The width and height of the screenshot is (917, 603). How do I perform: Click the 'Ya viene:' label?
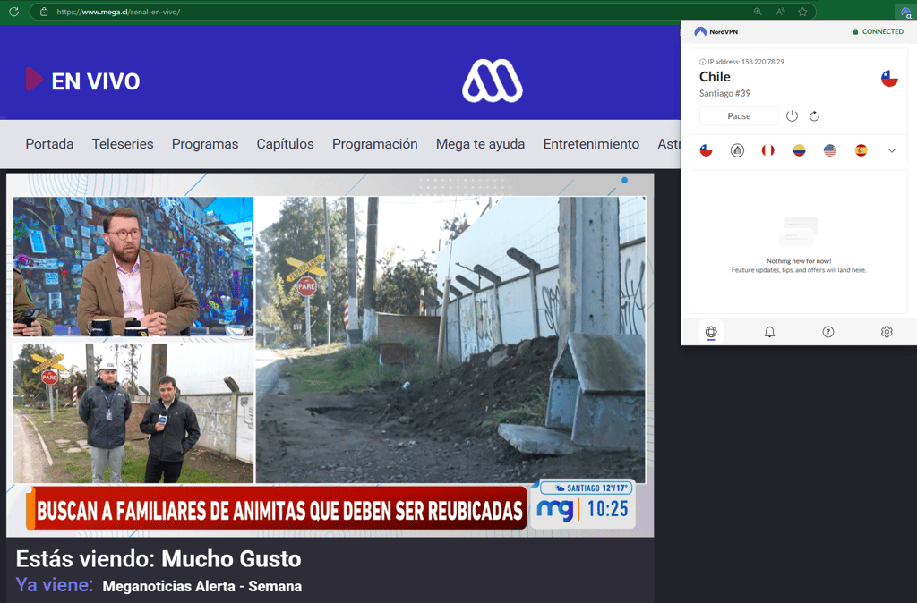[55, 585]
